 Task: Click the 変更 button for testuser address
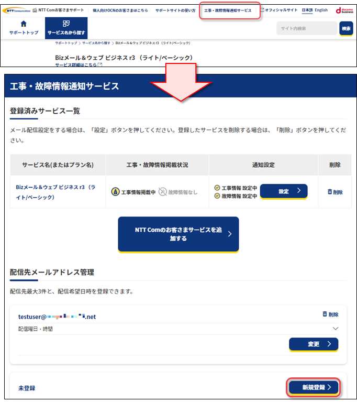click(314, 344)
